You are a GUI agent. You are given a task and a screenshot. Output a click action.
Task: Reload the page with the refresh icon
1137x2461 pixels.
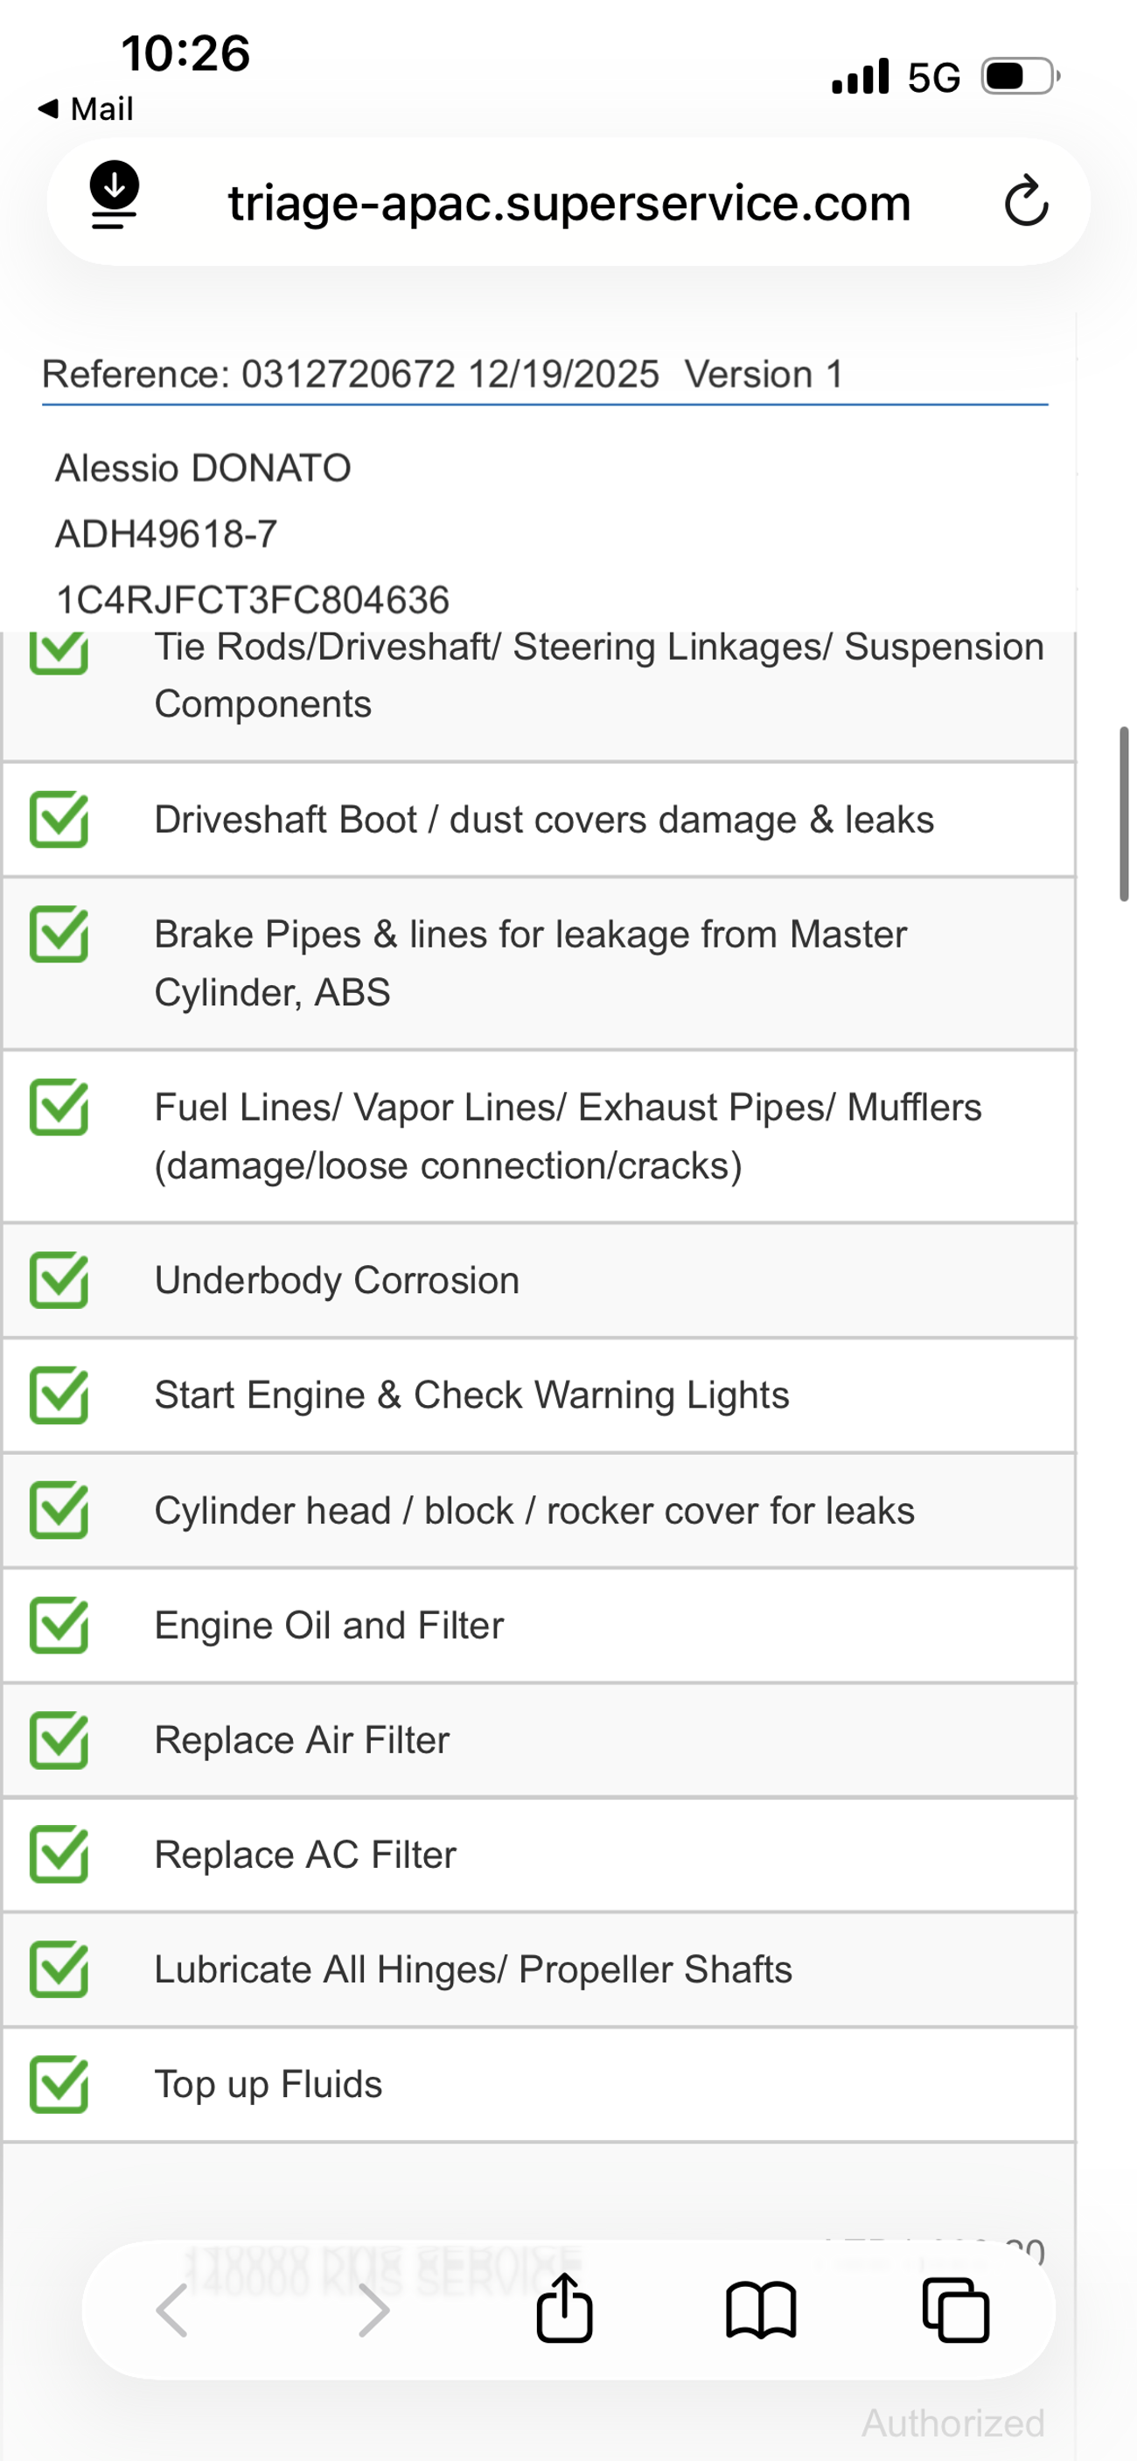(1026, 201)
